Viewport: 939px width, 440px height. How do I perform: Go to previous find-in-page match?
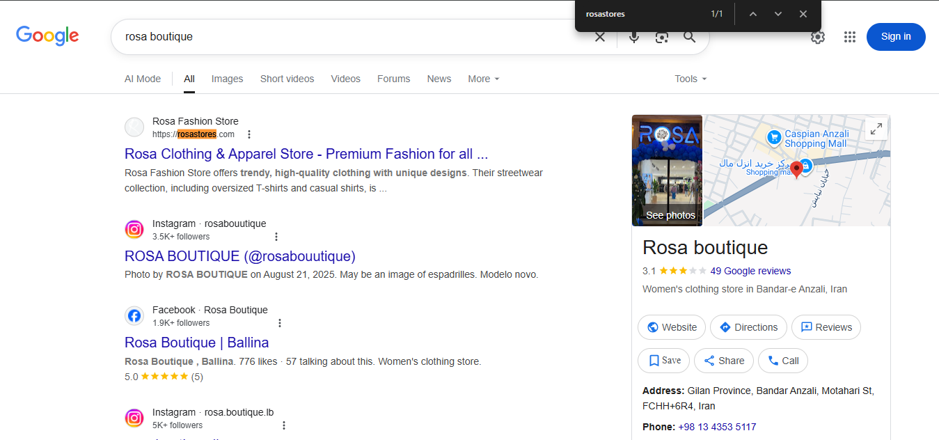(752, 14)
